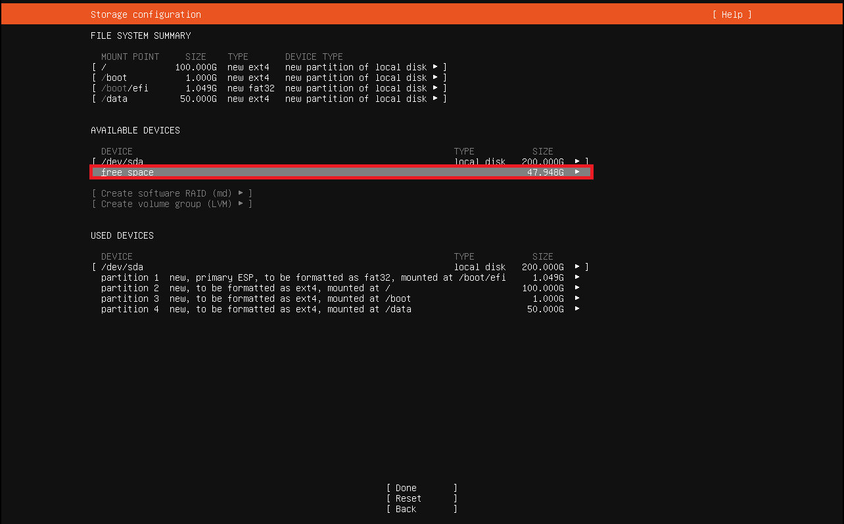844x524 pixels.
Task: Click Create volume group (LVM)
Action: click(x=172, y=204)
